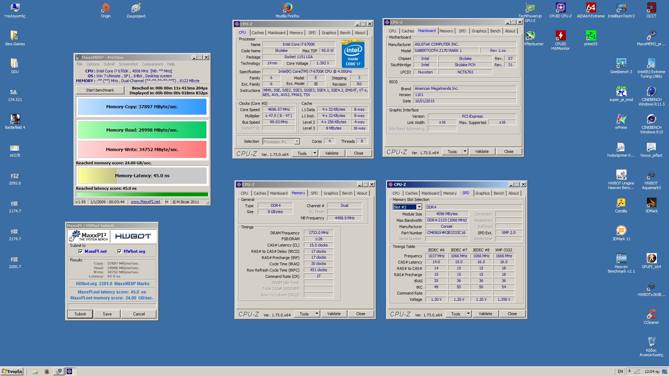Screen dimensions: 669x376
Task: Switch to Caches tab in CPU window
Action: click(257, 33)
